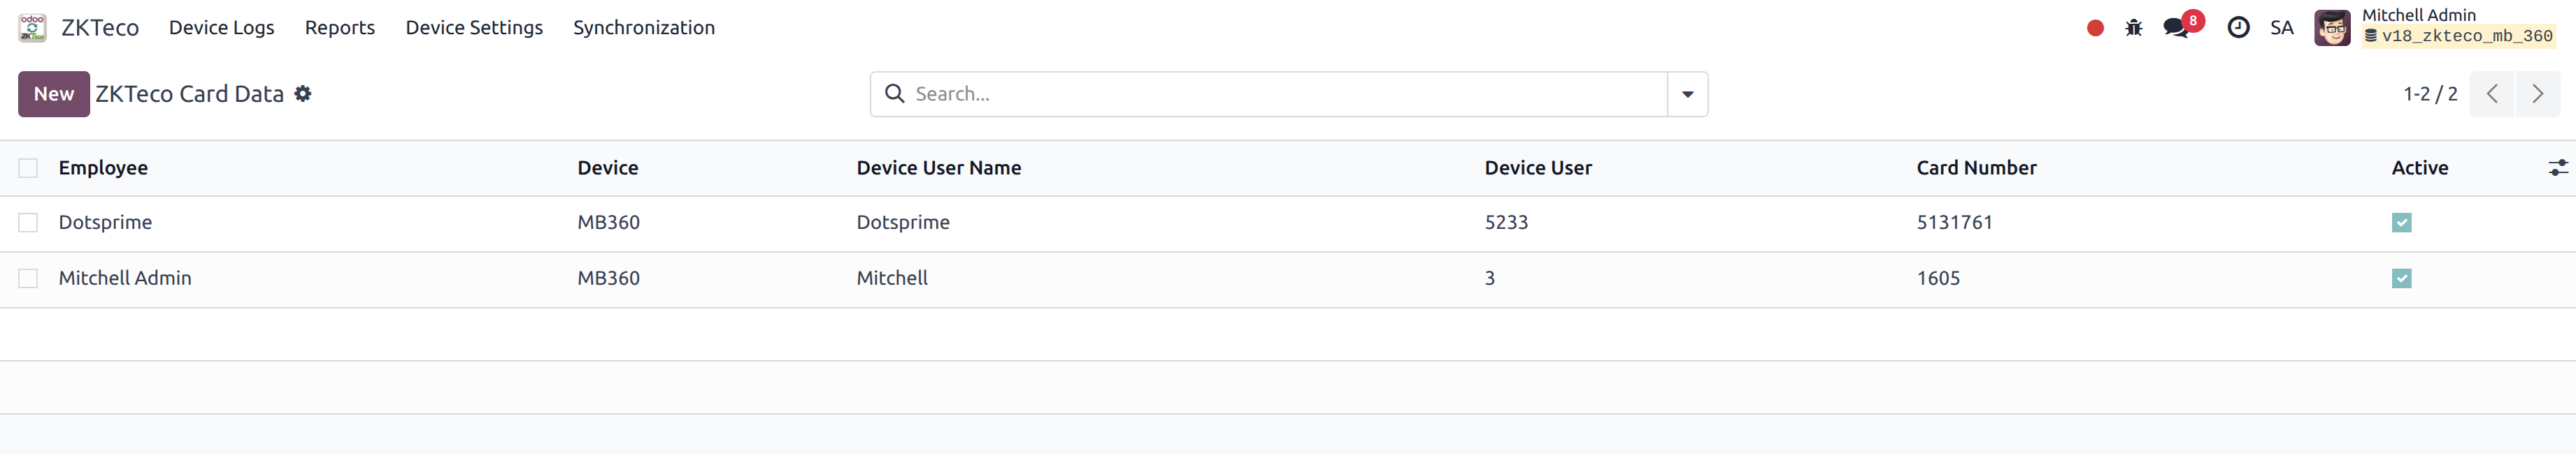
Task: Click the New button
Action: tap(54, 94)
